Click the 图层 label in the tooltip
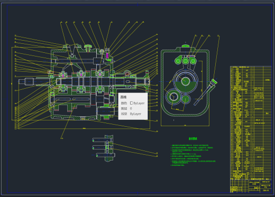Viewport: 275px width, 197px height. coord(124,108)
